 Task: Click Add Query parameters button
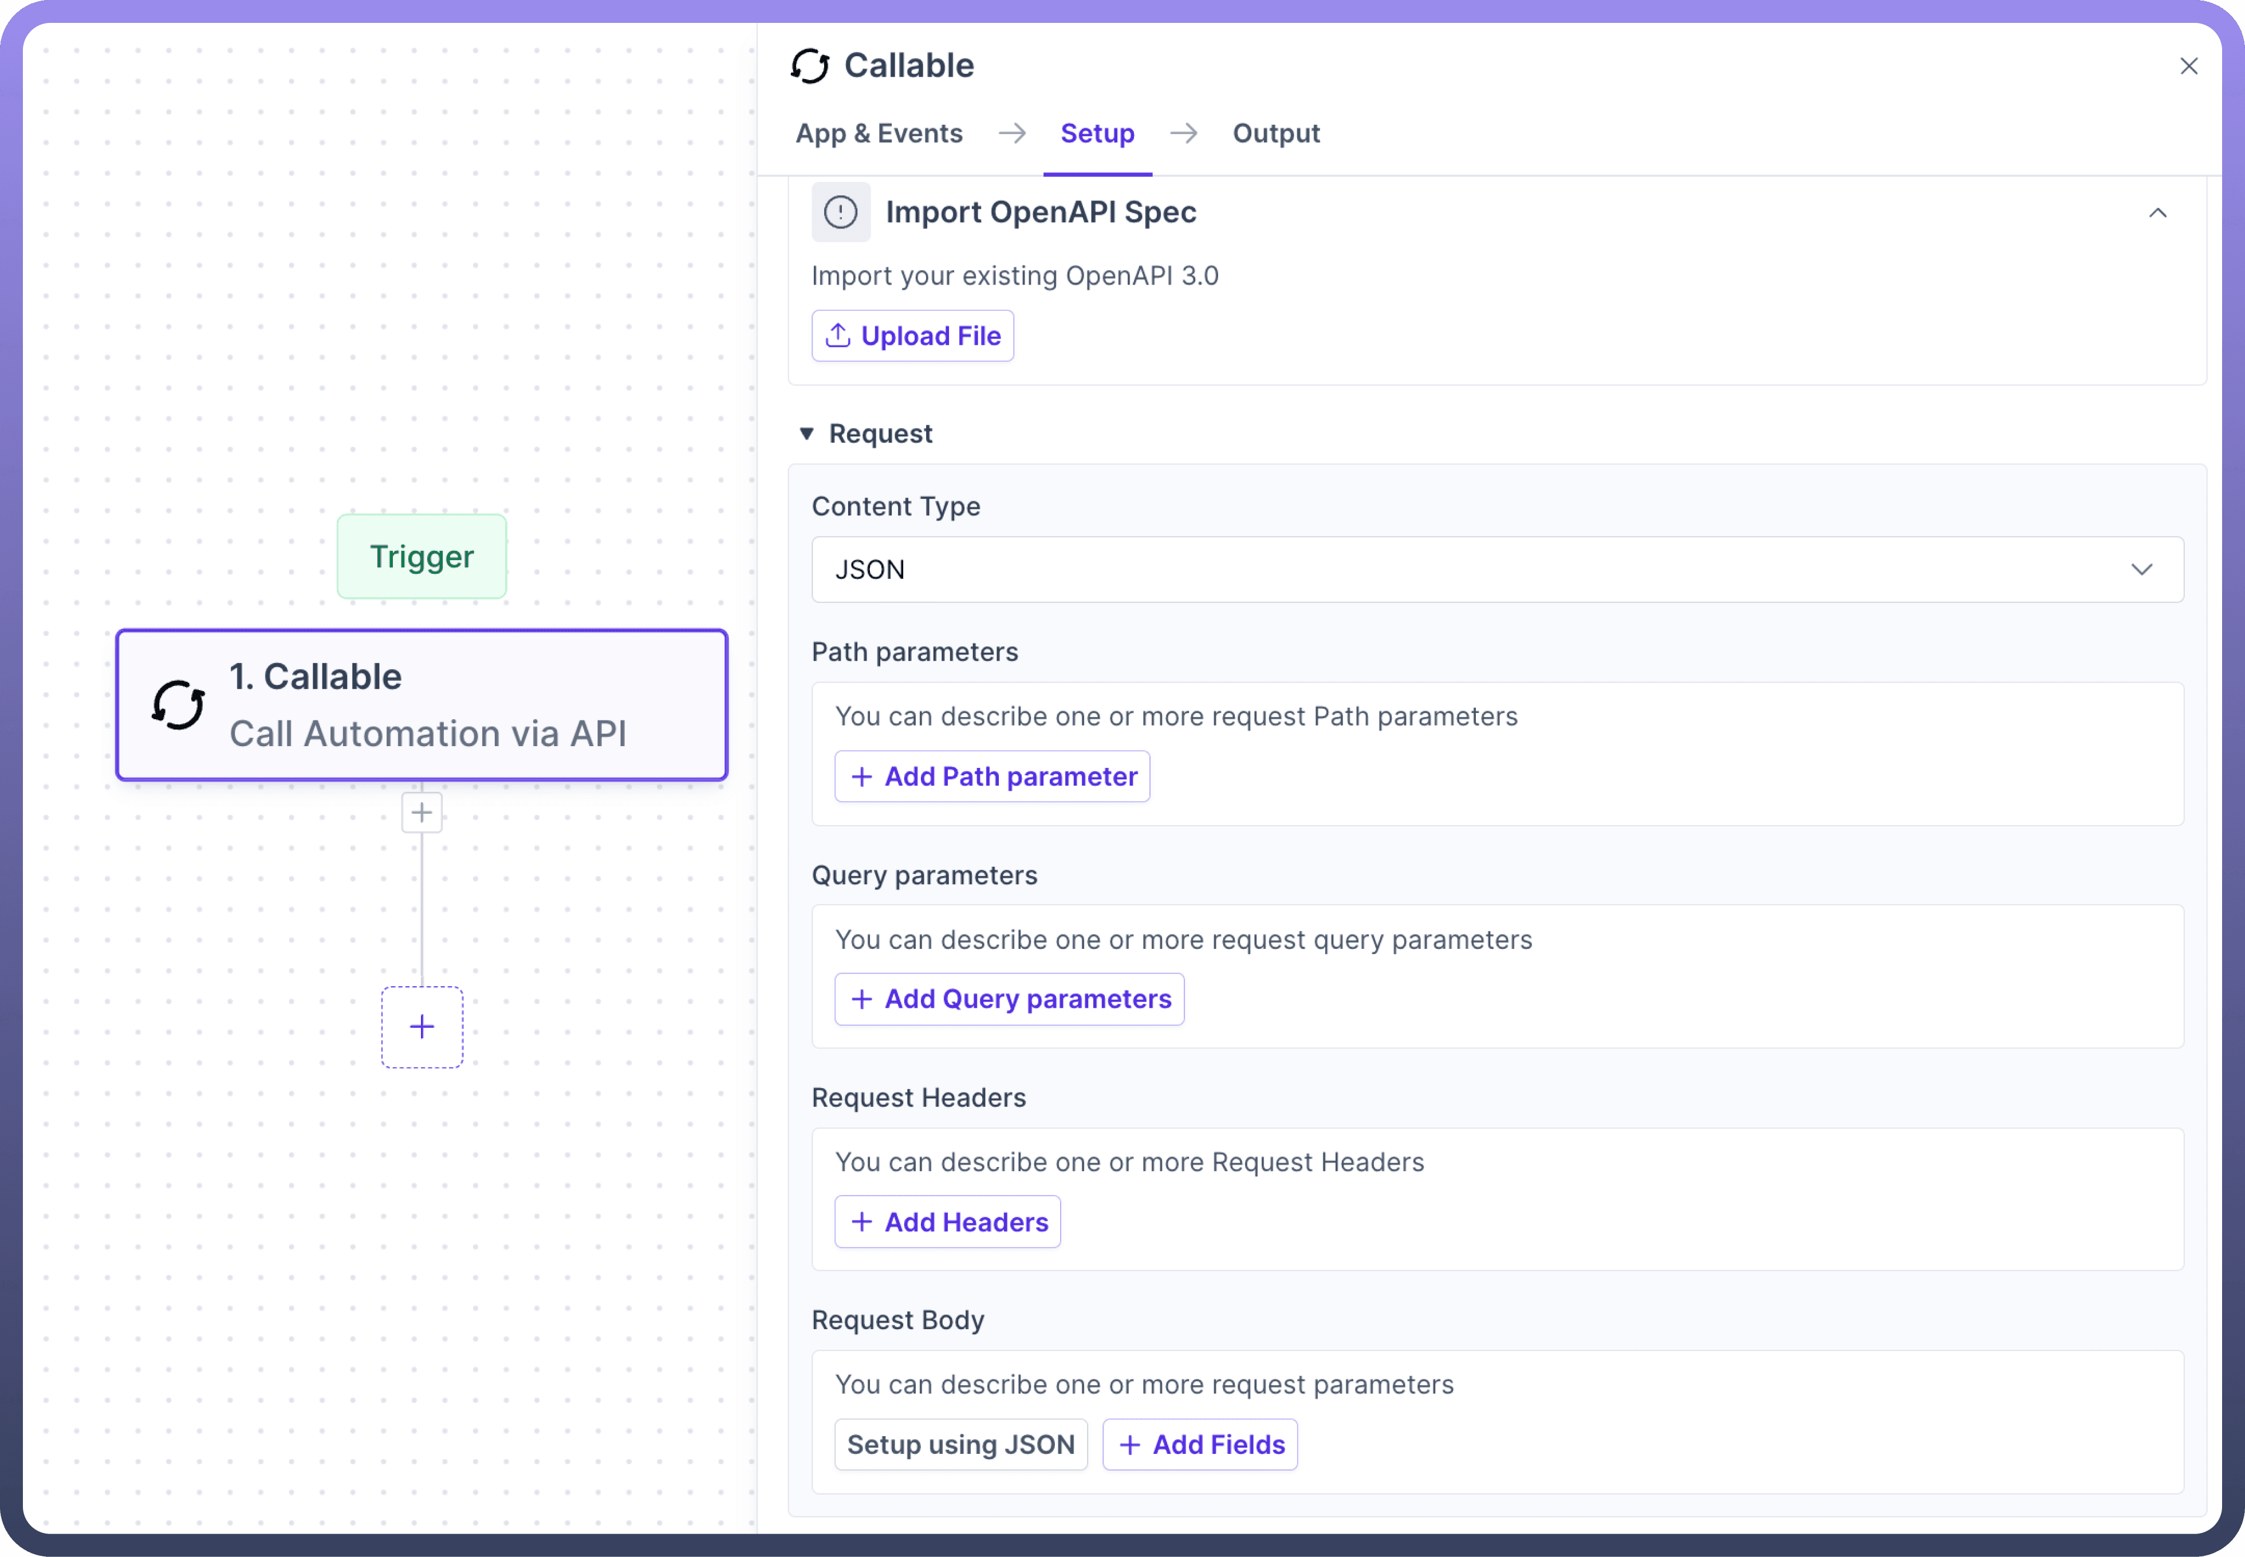pos(1009,999)
